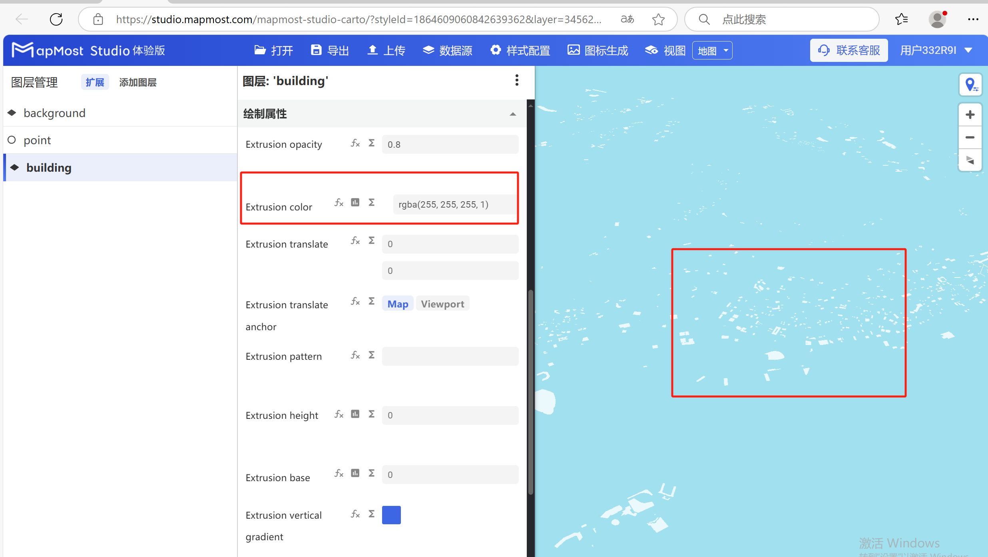Screen dimensions: 988x557
Task: Switch extrusion translate anchor to Viewport
Action: pos(442,303)
